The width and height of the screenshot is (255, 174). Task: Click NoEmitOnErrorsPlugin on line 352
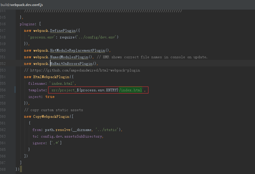(x=71, y=64)
